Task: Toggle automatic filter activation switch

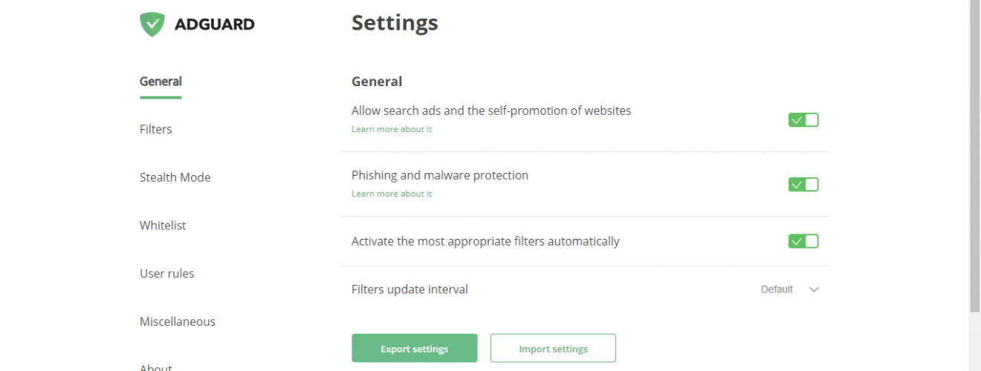Action: click(803, 241)
